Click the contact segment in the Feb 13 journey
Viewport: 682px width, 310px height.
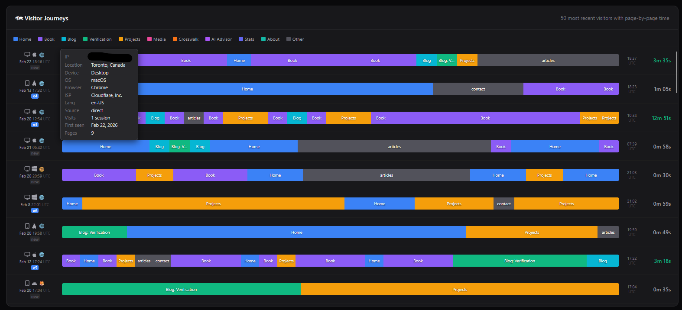tap(478, 89)
